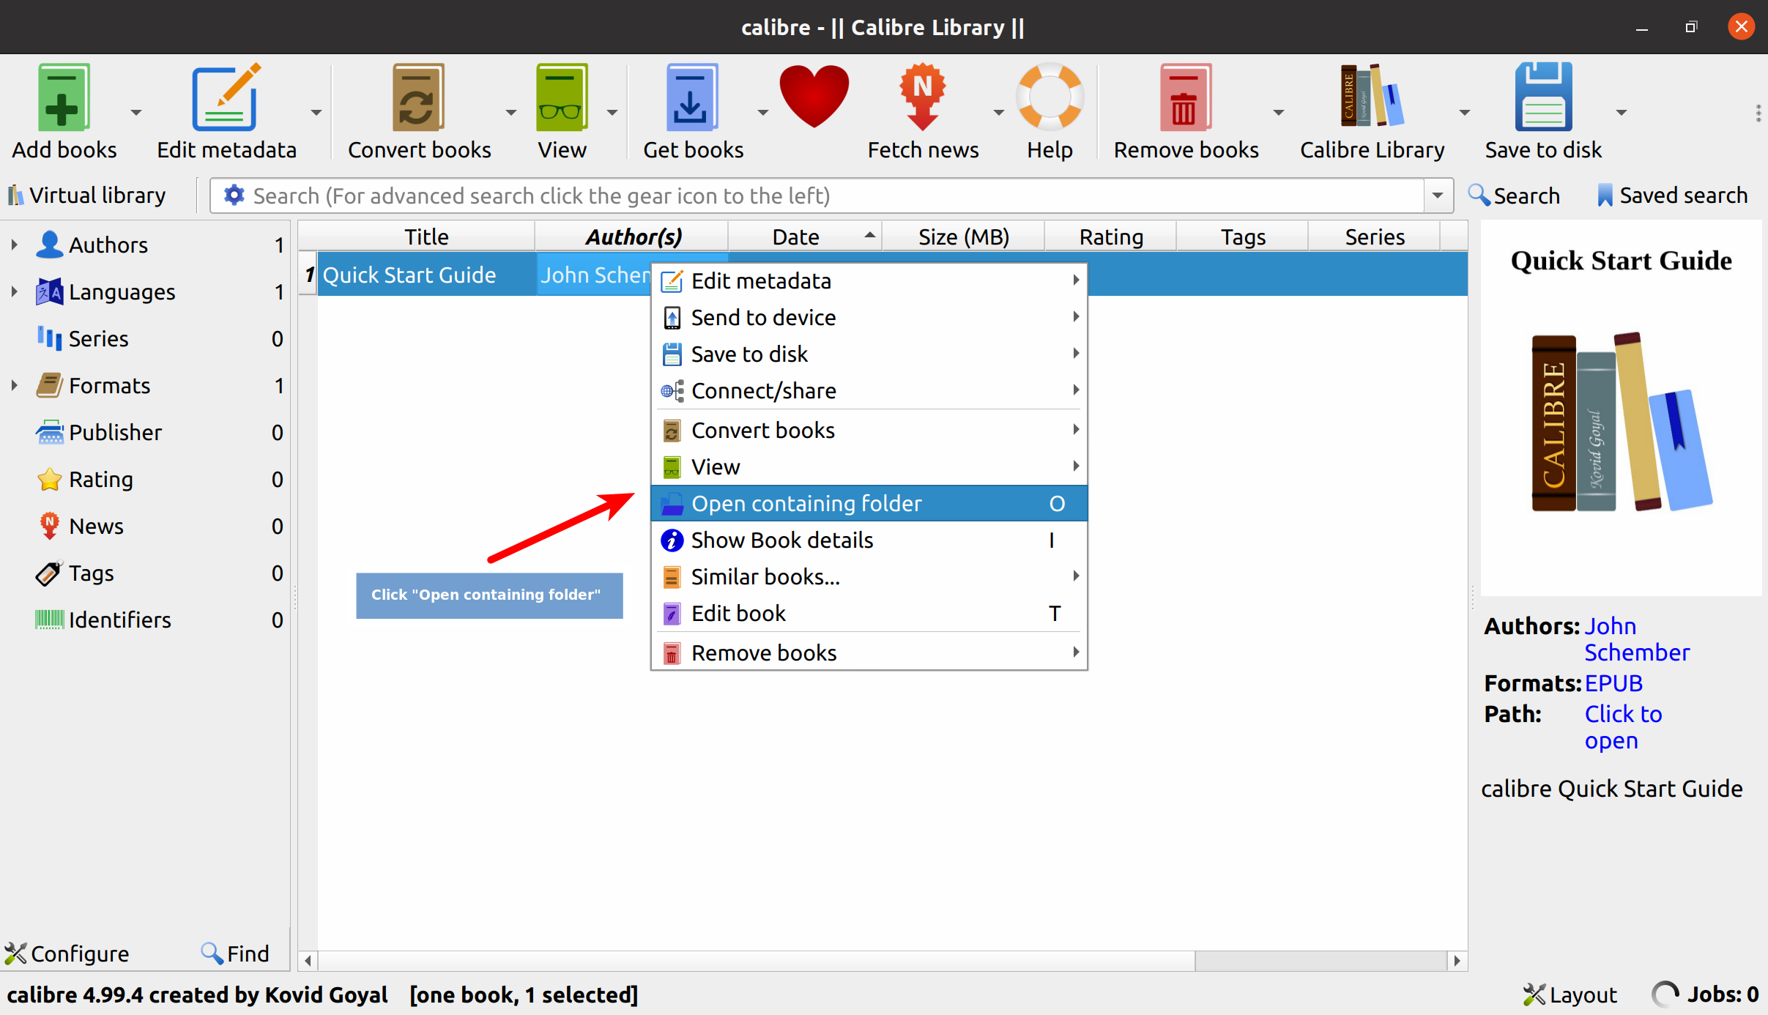Expand the Formats tree node
The width and height of the screenshot is (1768, 1015).
(x=14, y=385)
